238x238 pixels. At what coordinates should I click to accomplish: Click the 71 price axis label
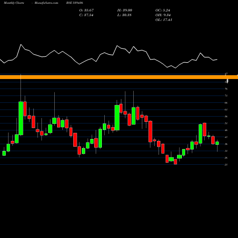pos(226,96)
